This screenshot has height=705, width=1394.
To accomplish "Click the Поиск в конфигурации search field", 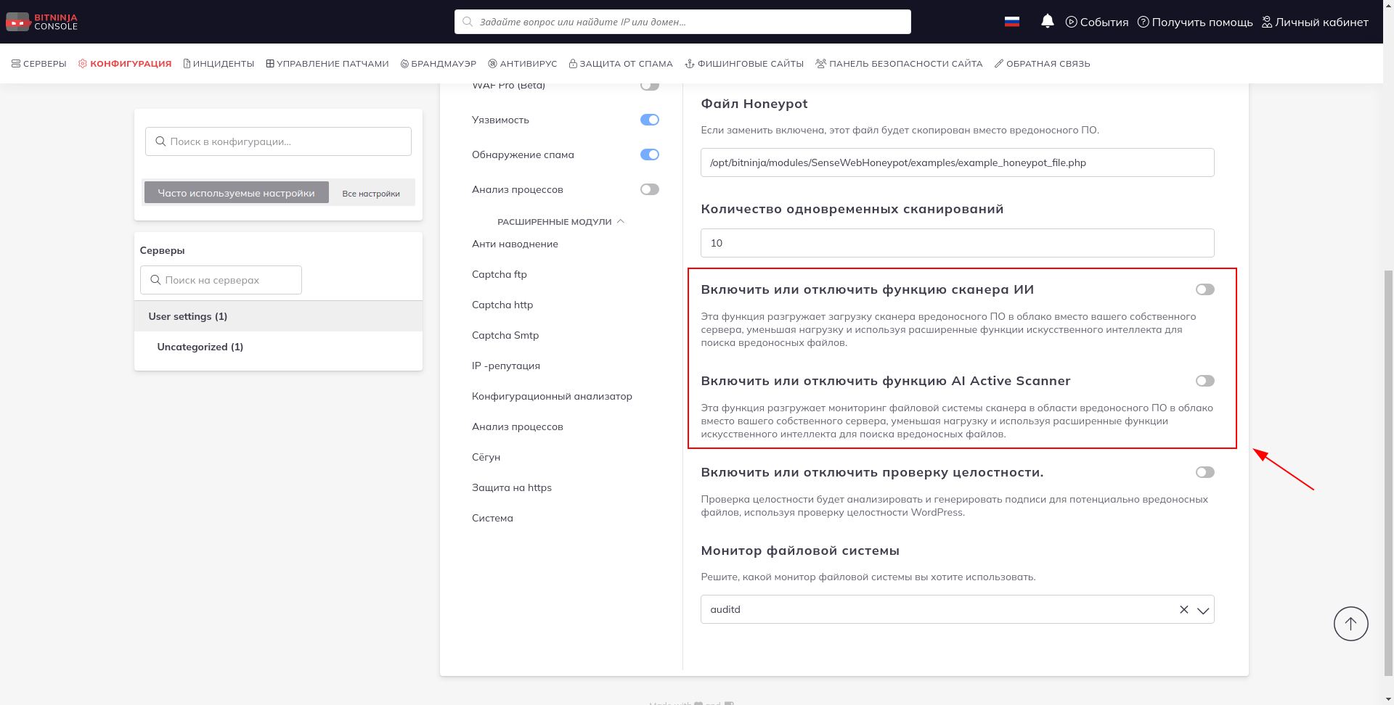I will 278,141.
